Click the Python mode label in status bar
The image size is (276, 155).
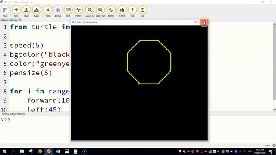pos(267,146)
